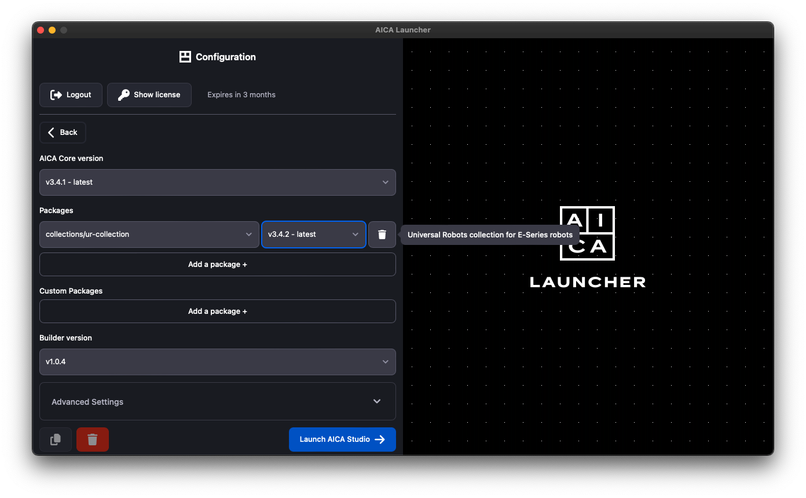Image resolution: width=806 pixels, height=498 pixels.
Task: Click the red delete configuration icon
Action: pos(93,440)
